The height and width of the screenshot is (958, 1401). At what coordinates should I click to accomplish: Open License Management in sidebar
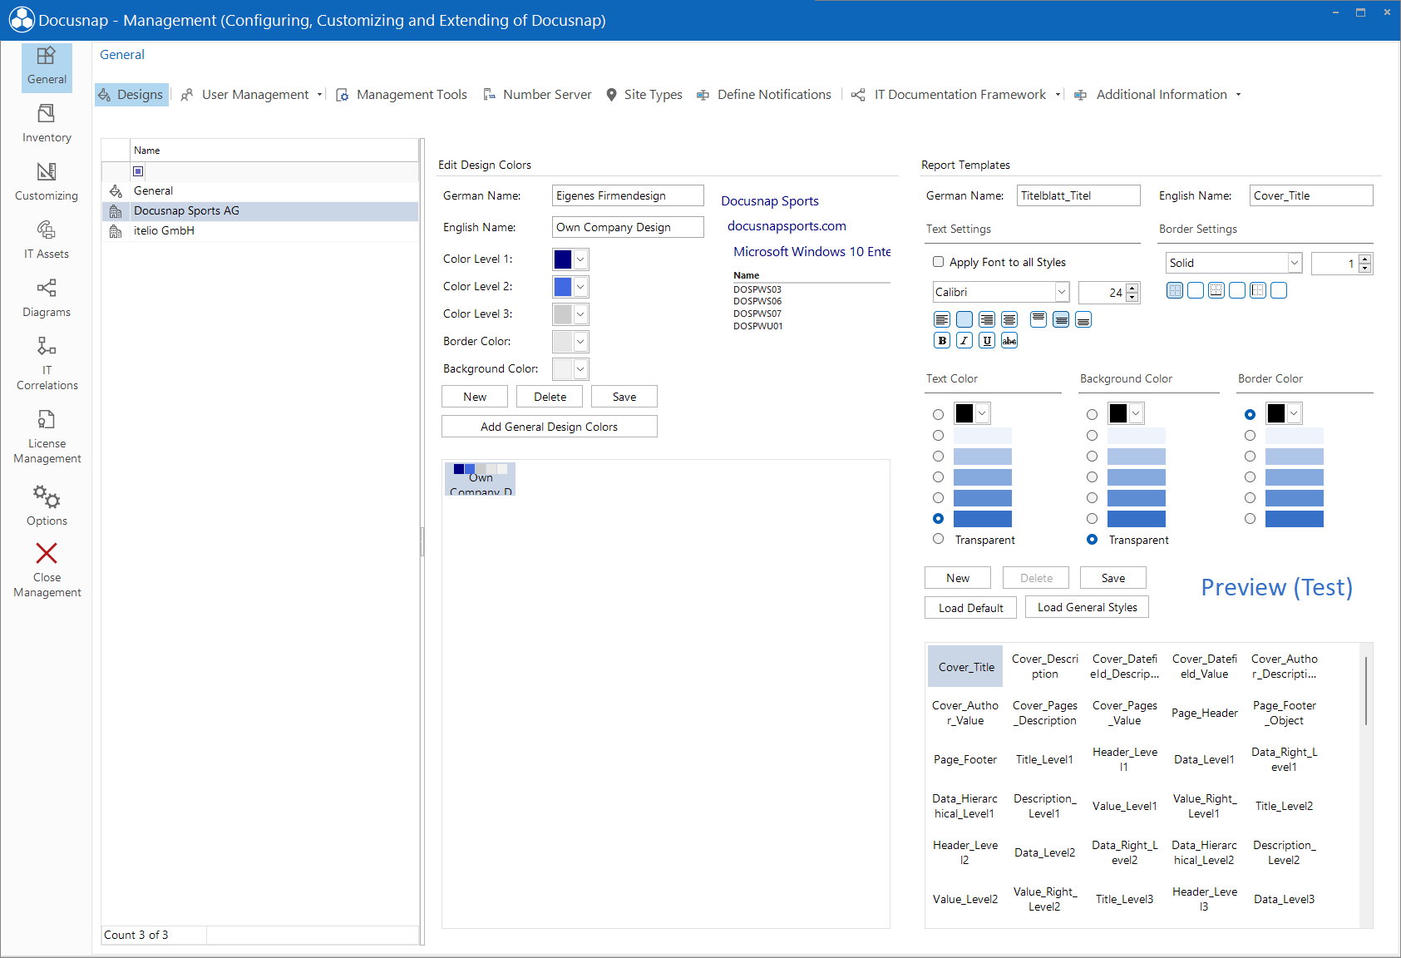47,437
